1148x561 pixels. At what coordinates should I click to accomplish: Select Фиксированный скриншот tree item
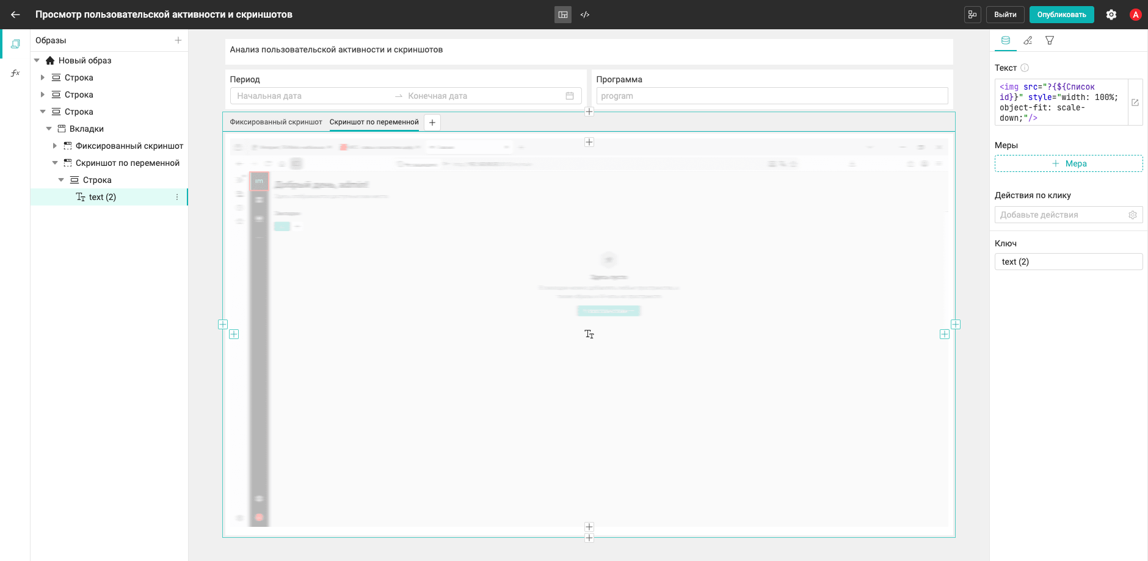(129, 146)
